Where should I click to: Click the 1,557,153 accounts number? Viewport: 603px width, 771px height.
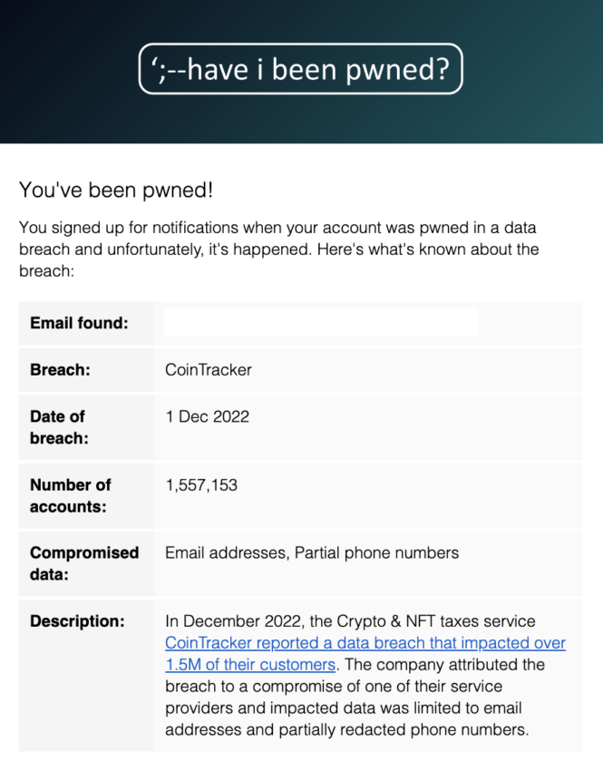point(201,485)
